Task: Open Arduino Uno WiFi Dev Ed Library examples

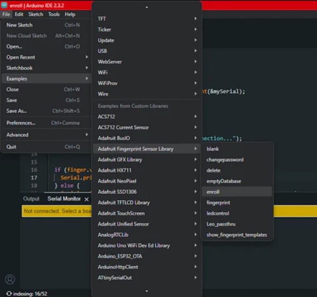Action: pyautogui.click(x=147, y=245)
